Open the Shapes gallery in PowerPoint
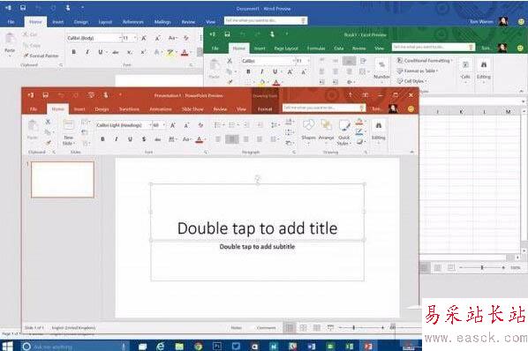Screen dimensions: 528x351 point(308,132)
